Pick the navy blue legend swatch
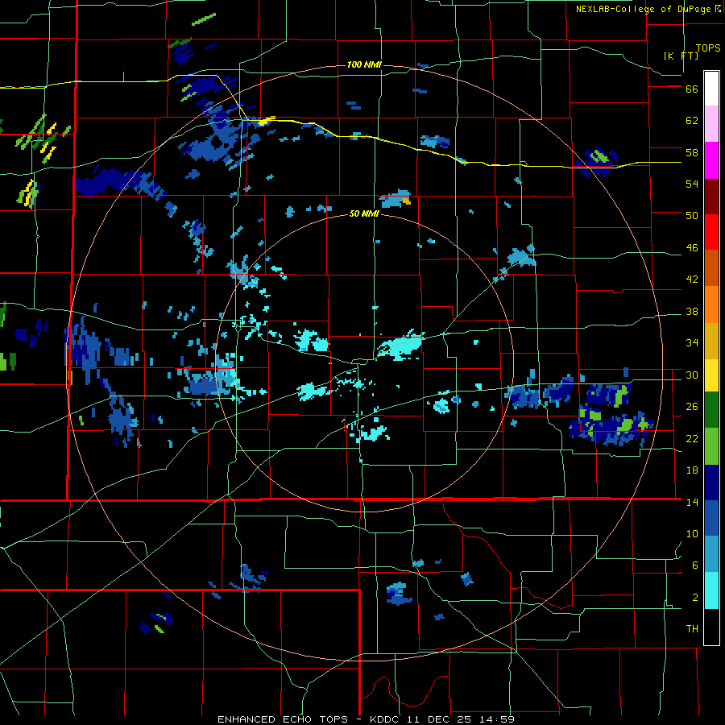Image resolution: width=725 pixels, height=725 pixels. pos(711,483)
